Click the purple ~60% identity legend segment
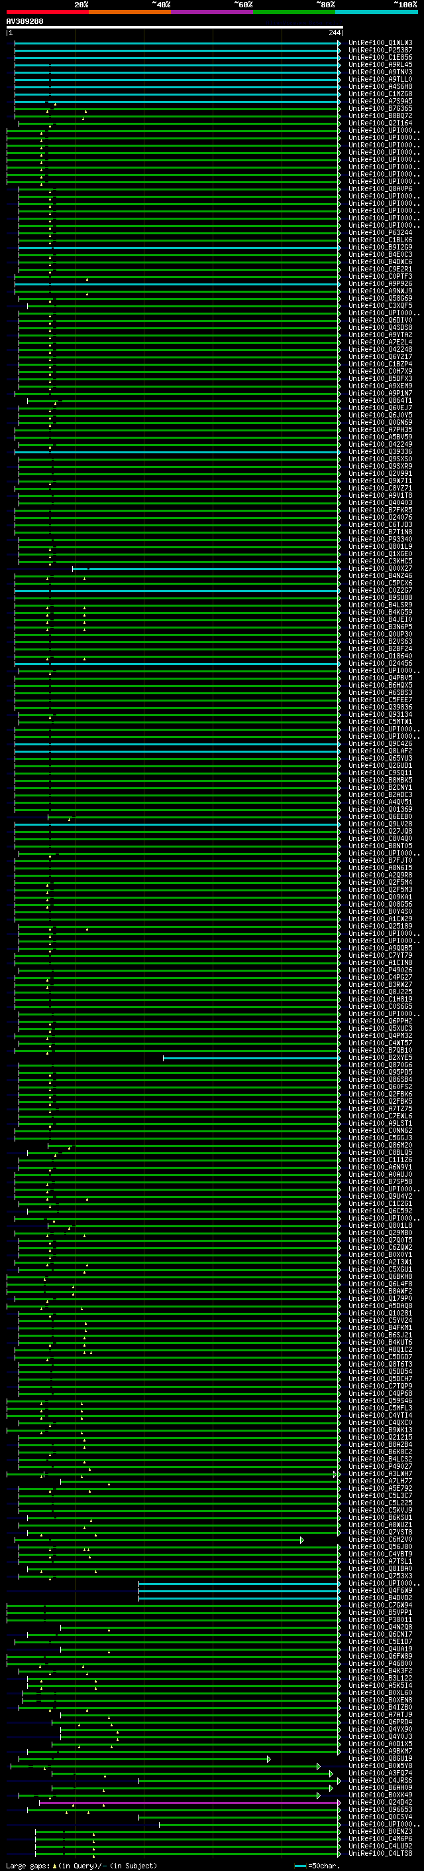Viewport: 424px width, 1871px height. [213, 12]
